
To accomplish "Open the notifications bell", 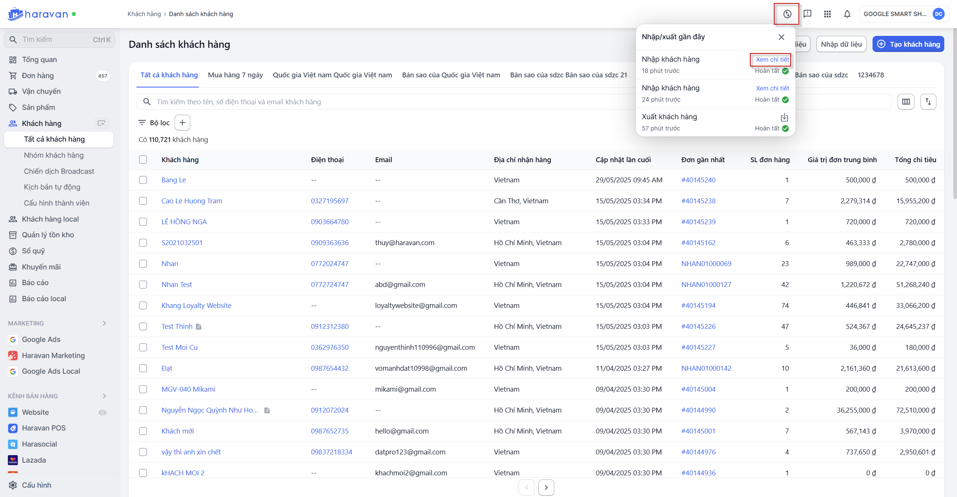I will pyautogui.click(x=847, y=14).
